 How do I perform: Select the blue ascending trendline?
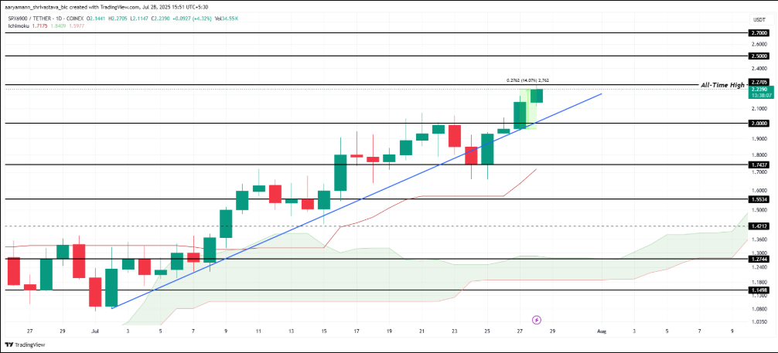click(x=357, y=200)
